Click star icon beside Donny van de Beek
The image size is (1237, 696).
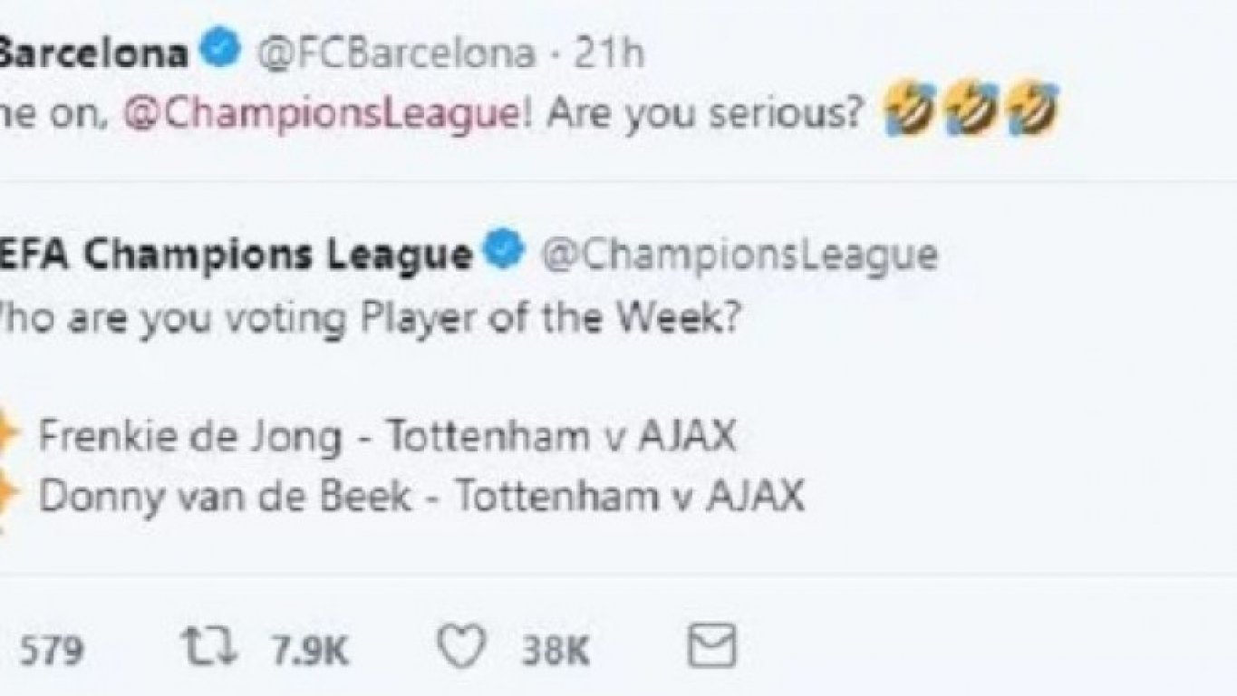pyautogui.click(x=9, y=494)
